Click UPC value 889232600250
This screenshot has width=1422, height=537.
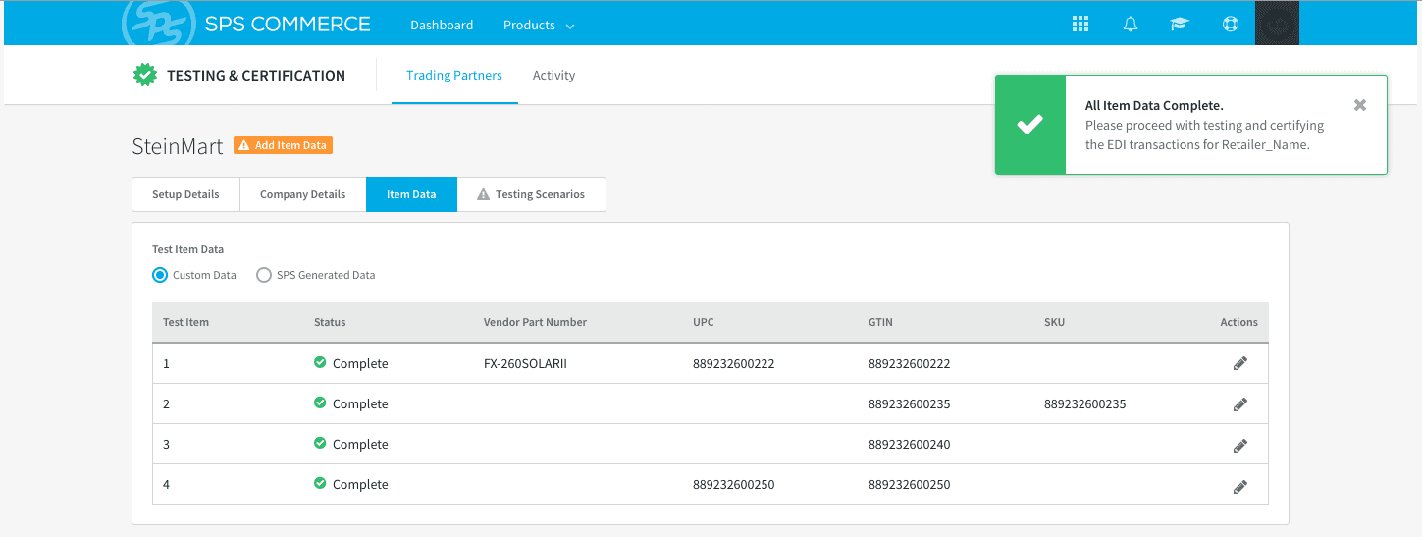coord(733,484)
